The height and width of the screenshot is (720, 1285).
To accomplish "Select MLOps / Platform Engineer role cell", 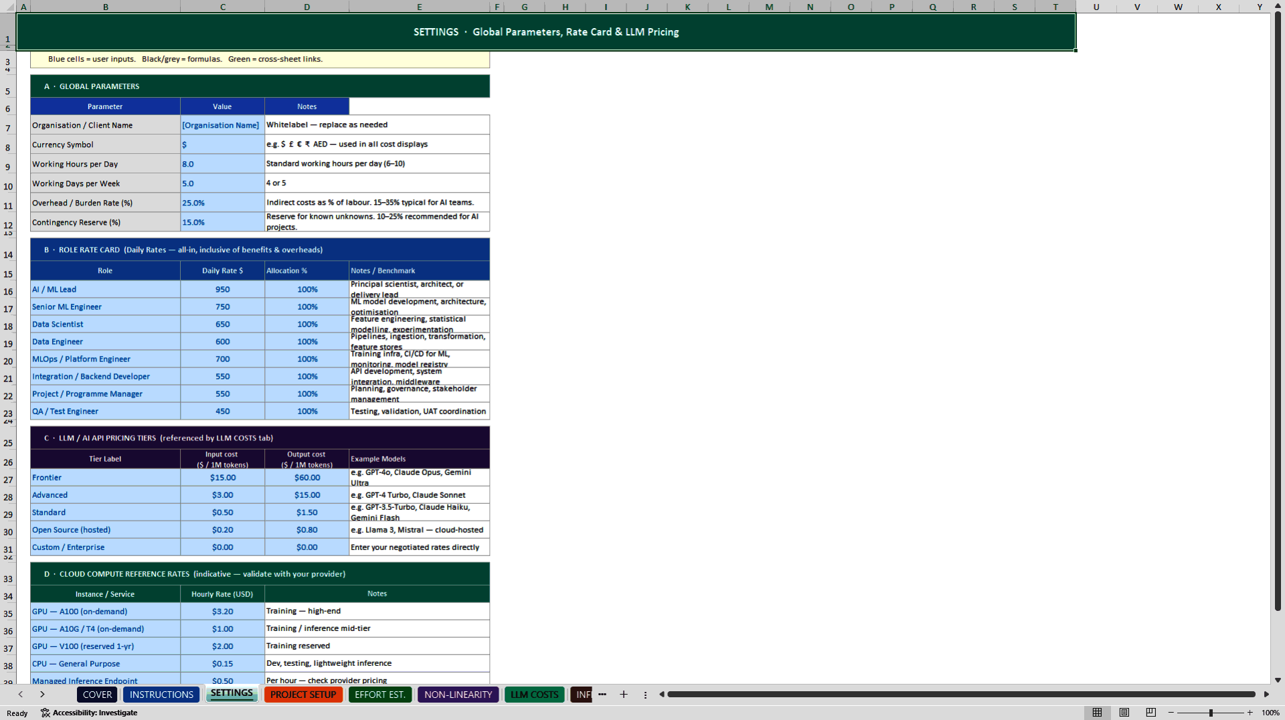I will pos(105,359).
